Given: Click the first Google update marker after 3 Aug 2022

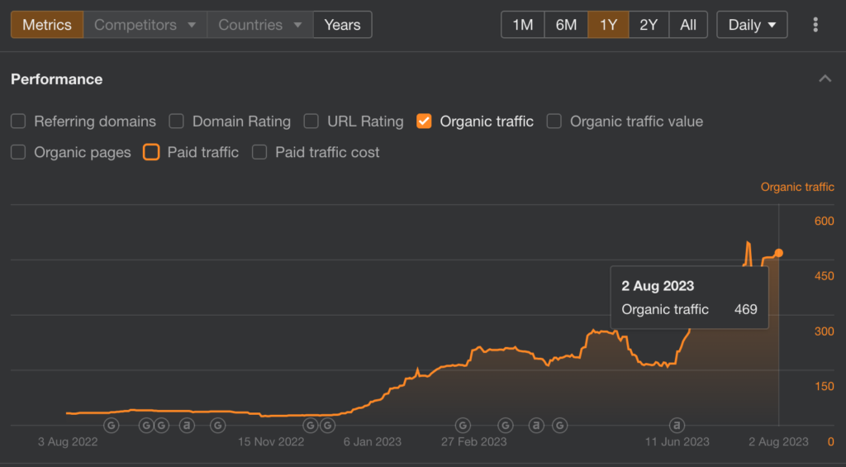Looking at the screenshot, I should pyautogui.click(x=112, y=426).
